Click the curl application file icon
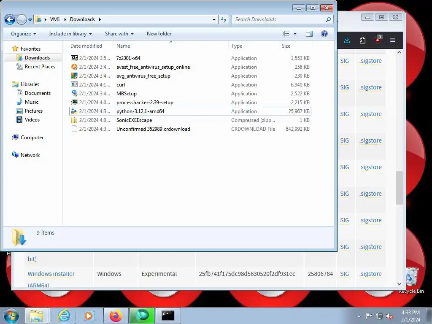 pos(74,84)
